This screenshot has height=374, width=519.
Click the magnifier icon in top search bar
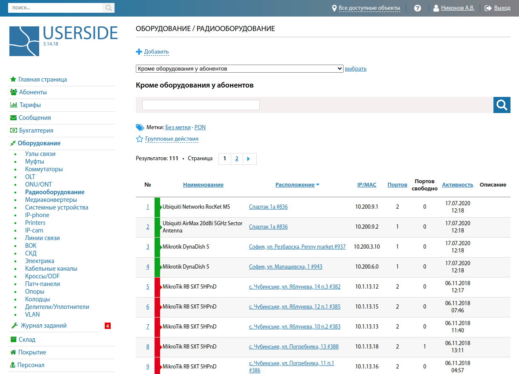pos(109,8)
